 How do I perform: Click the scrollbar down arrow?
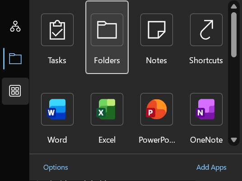[x=234, y=140]
